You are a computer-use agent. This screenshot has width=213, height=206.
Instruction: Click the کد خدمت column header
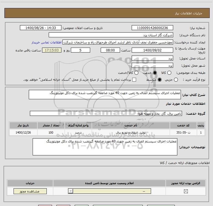pos(183,125)
